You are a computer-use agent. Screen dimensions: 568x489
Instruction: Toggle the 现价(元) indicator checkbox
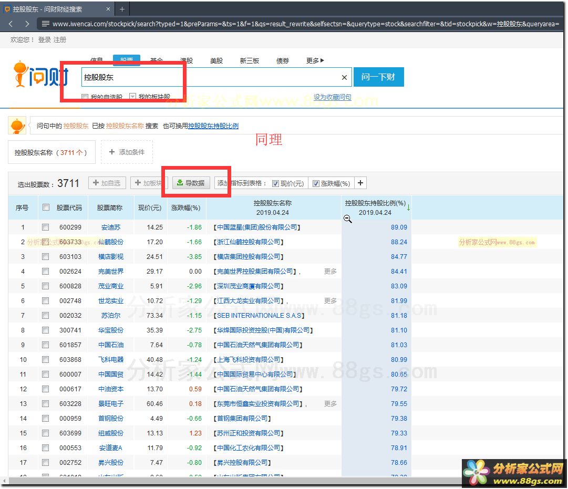(x=275, y=184)
